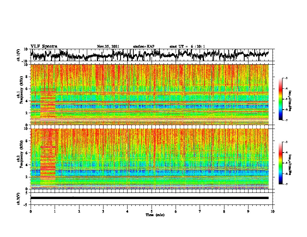Image resolution: width=307 pixels, height=237 pixels.
Task: Click the "-10" tick on ch.1(V) axis
Action: pos(25,61)
